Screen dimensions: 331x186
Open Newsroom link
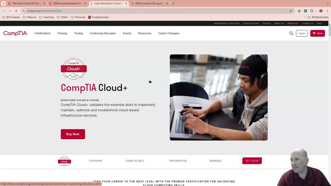293,23
